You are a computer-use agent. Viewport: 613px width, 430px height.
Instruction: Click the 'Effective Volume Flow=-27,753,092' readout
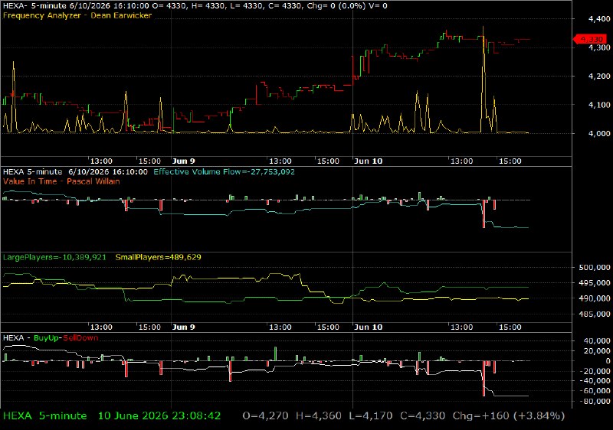coord(224,171)
